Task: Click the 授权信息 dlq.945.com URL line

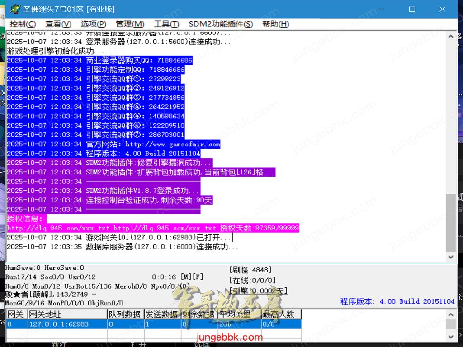Action: pos(153,228)
